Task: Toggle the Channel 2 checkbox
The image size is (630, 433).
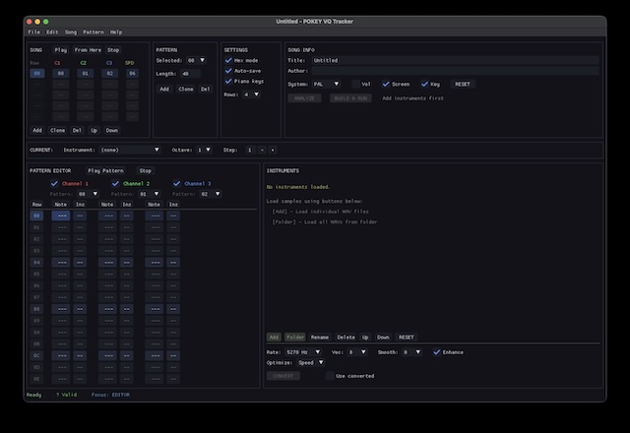Action: click(x=115, y=183)
